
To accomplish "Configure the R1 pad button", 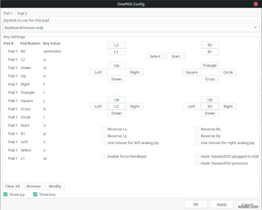I will [x=210, y=52].
